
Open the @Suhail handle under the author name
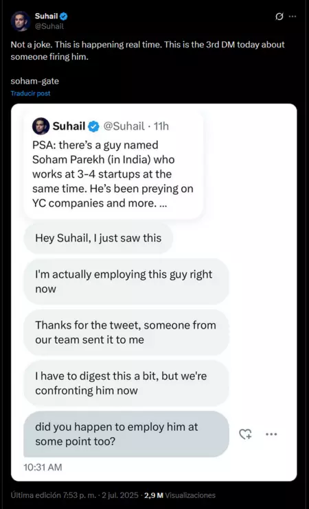(x=49, y=26)
